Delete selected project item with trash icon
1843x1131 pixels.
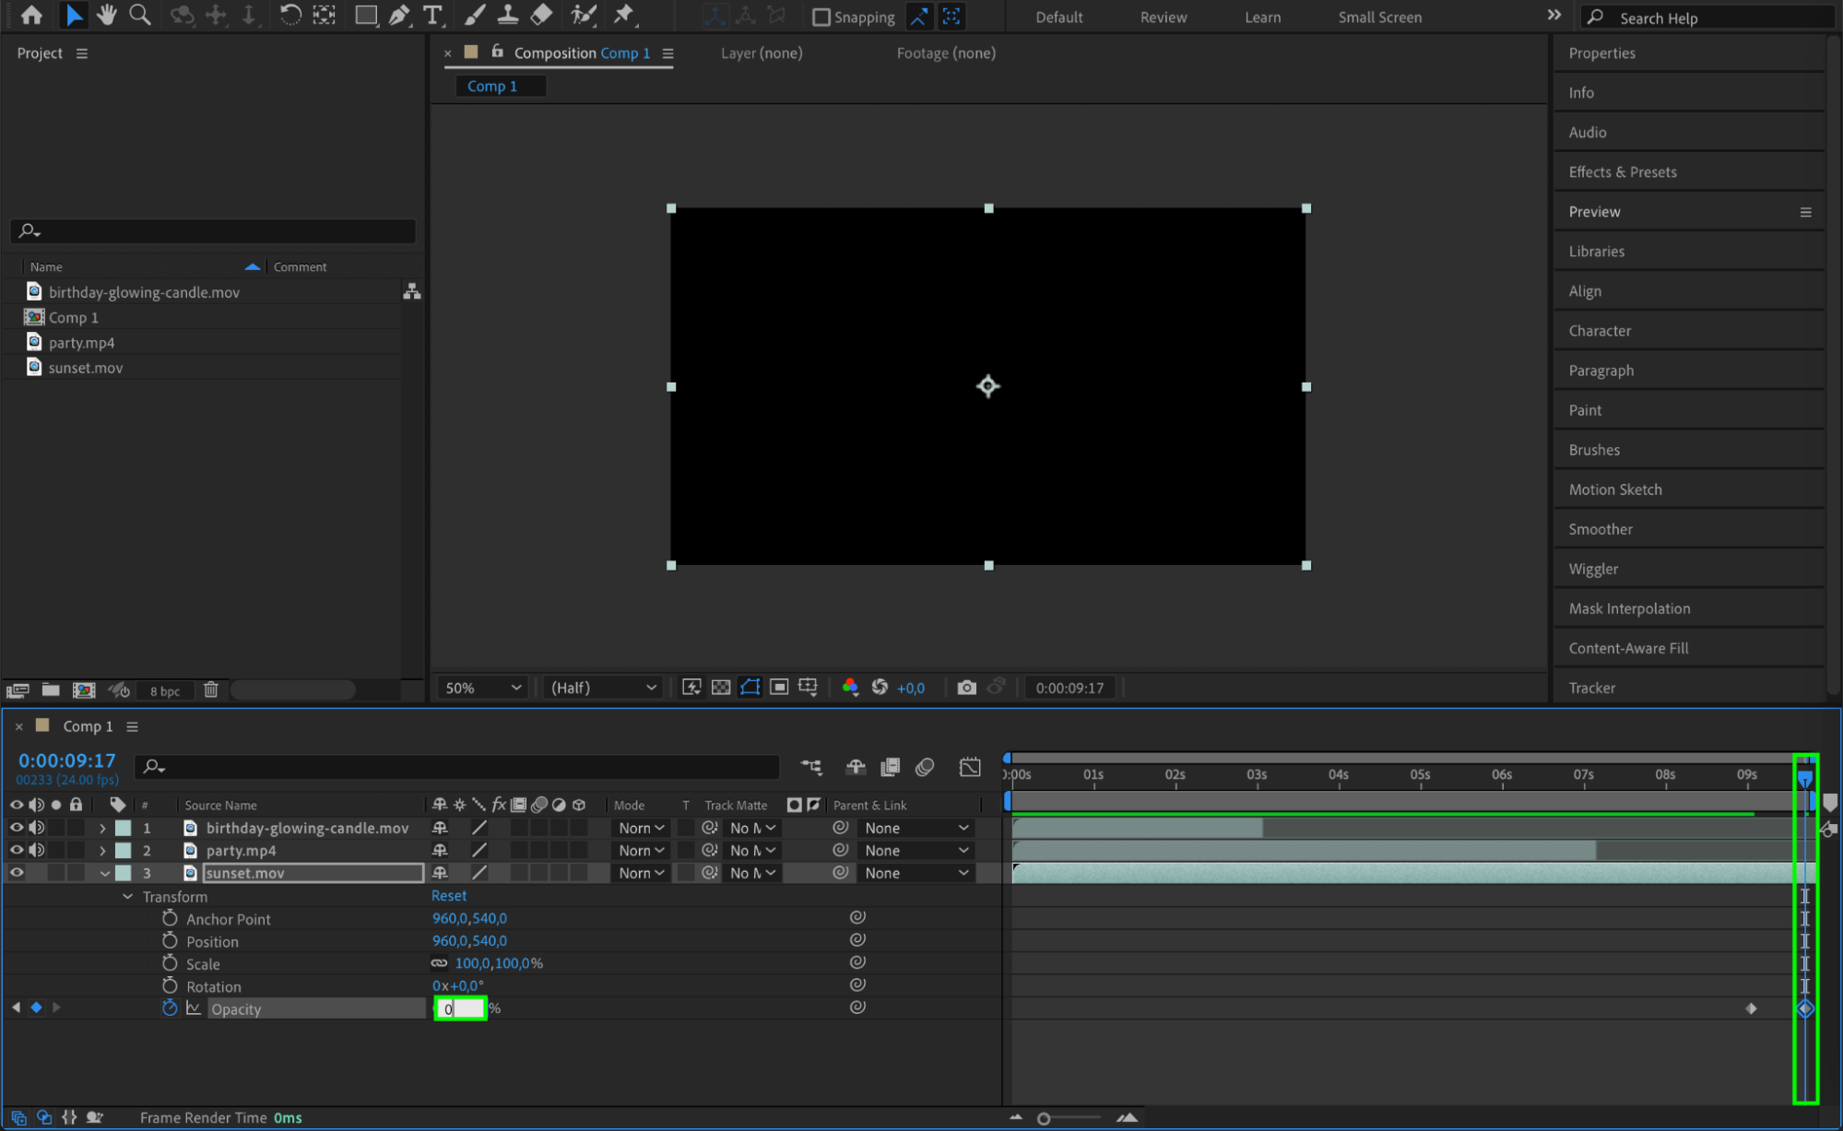[x=210, y=689]
